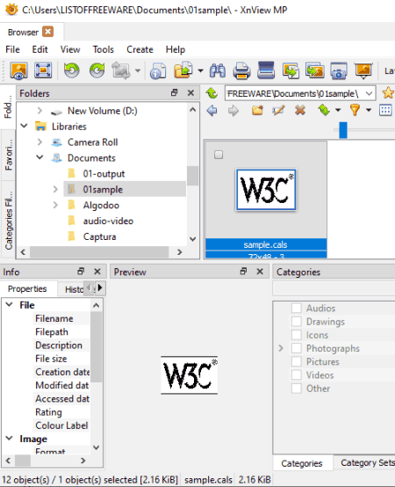Toggle the fullscreen view icon
The image size is (395, 487).
[43, 70]
